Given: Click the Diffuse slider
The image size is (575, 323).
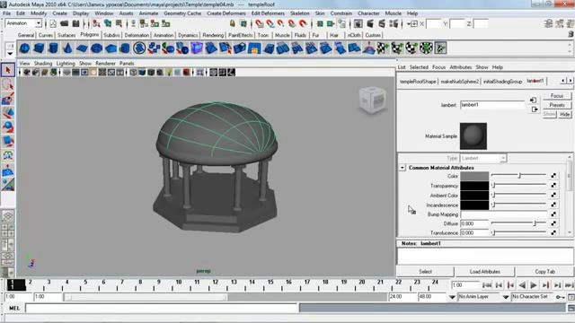Looking at the screenshot, I should click(518, 223).
